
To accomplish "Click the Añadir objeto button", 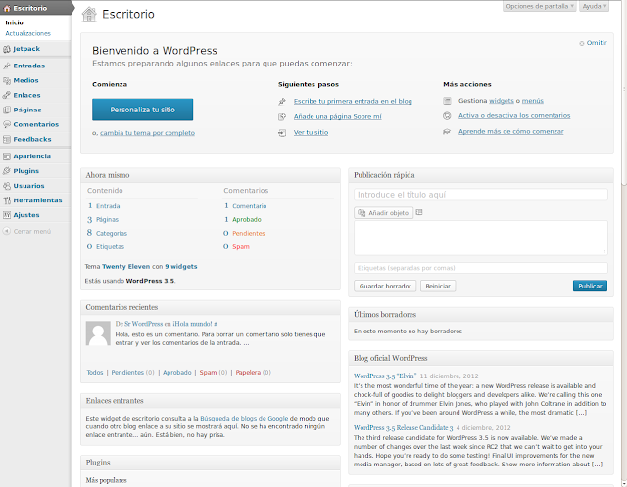I will coord(383,213).
